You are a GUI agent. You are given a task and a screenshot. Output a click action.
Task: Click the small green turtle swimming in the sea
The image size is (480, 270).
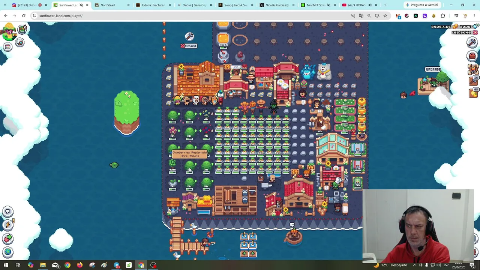coord(114,165)
